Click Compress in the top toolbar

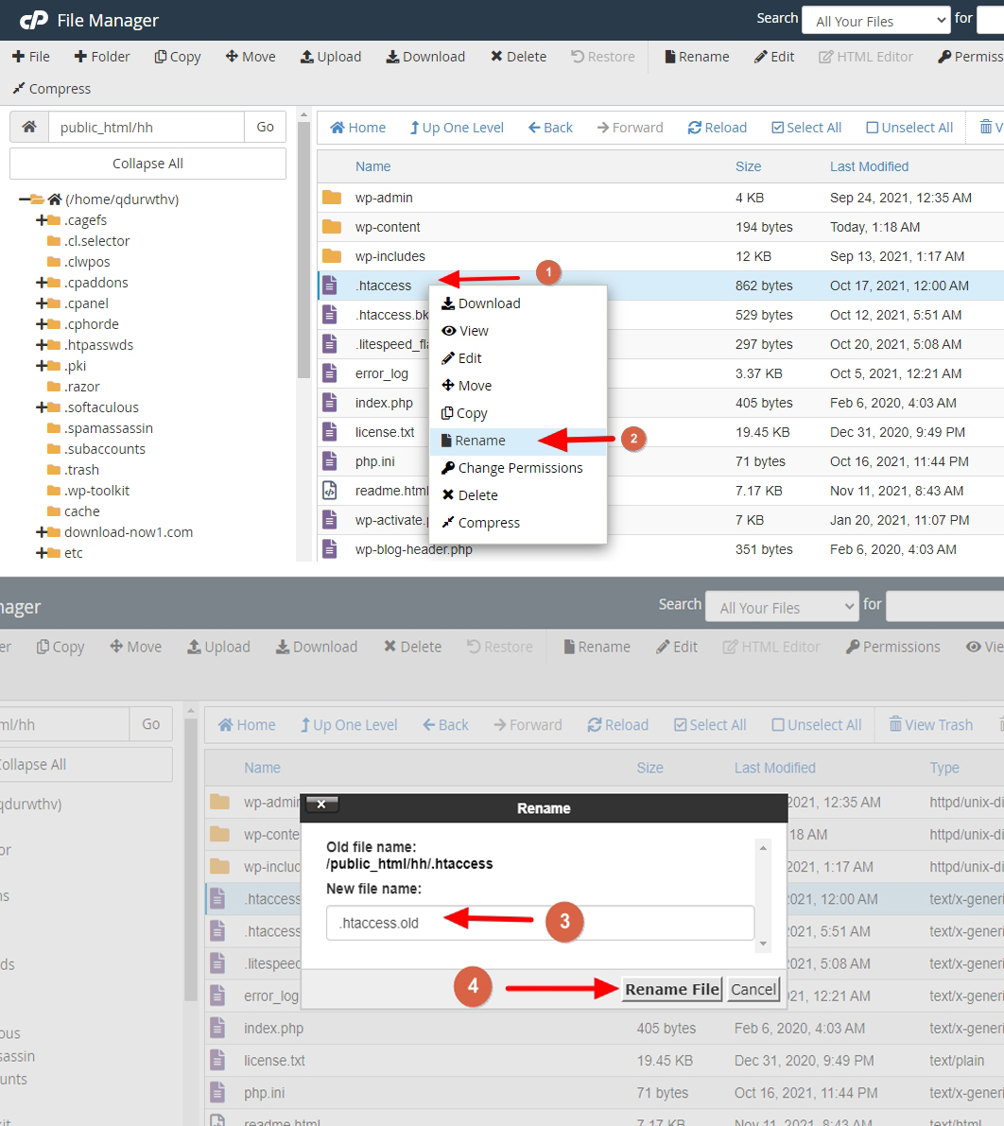click(52, 89)
